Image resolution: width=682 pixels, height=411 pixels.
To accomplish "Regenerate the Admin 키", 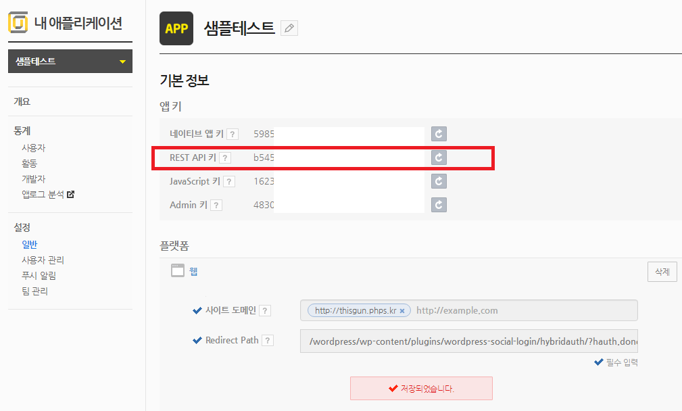I will pyautogui.click(x=439, y=205).
